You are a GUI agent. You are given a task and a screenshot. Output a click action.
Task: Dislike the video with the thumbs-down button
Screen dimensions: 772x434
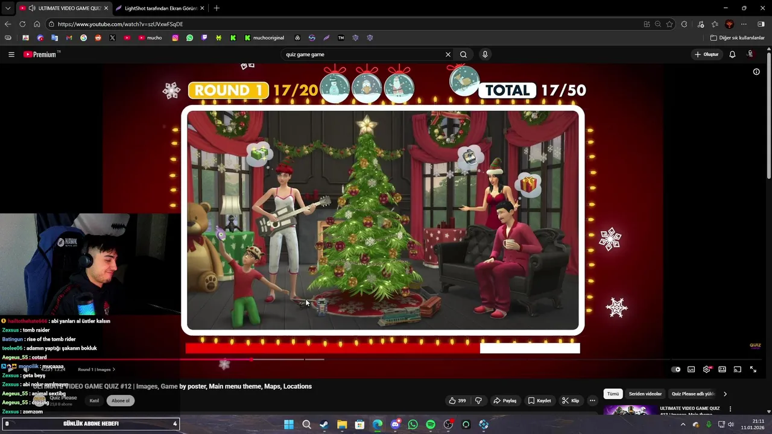tap(478, 400)
